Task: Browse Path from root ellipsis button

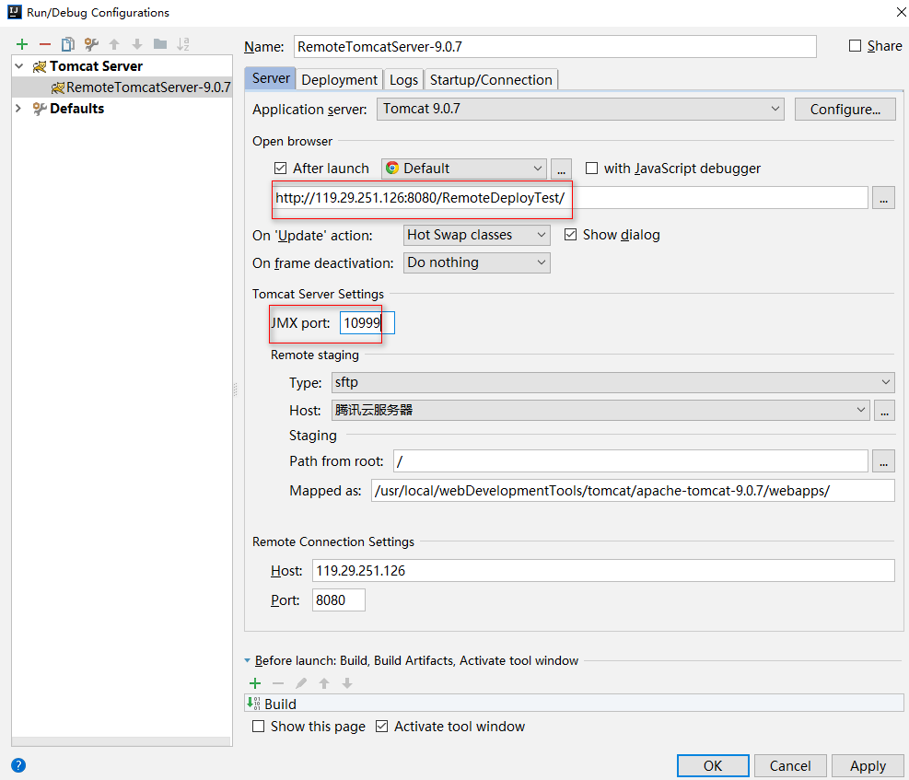Action: (x=883, y=461)
